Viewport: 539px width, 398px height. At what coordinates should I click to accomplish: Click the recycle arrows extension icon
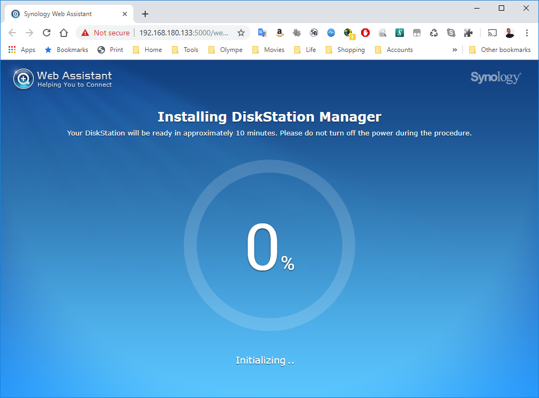coord(434,33)
